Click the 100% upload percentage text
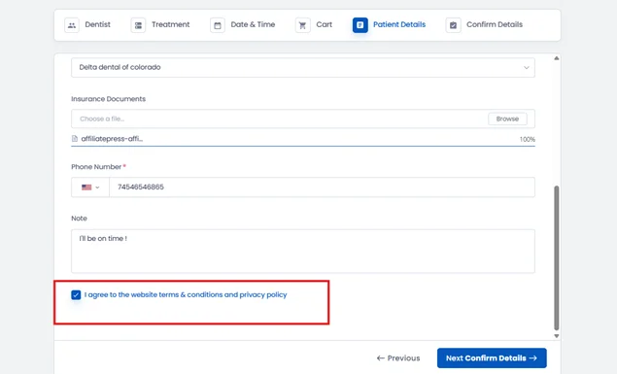The height and width of the screenshot is (374, 617). tap(528, 139)
